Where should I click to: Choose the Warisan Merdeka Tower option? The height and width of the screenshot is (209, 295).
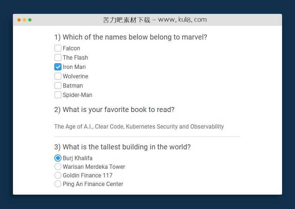[58, 167]
